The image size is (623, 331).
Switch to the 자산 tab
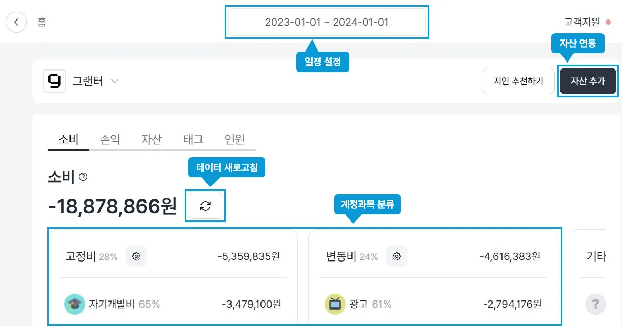point(152,139)
